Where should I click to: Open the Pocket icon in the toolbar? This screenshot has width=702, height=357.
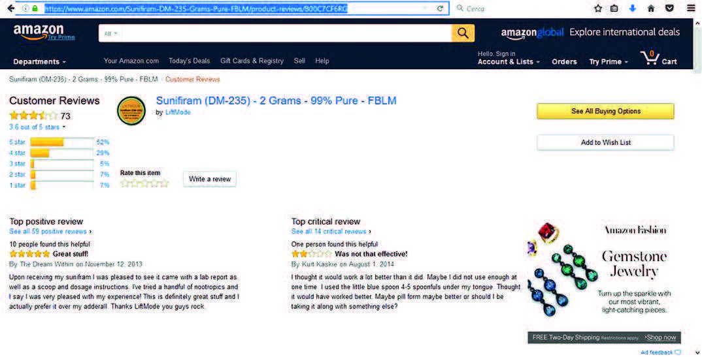[x=669, y=8]
